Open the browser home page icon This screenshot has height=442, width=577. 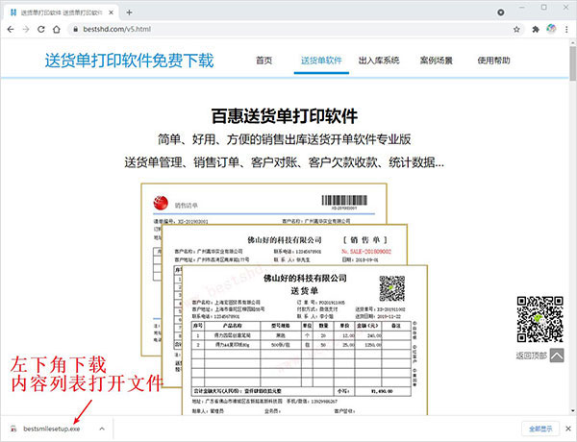57,30
